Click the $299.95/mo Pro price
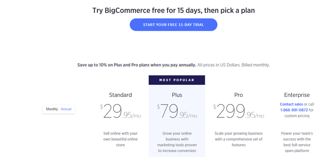 (x=238, y=111)
